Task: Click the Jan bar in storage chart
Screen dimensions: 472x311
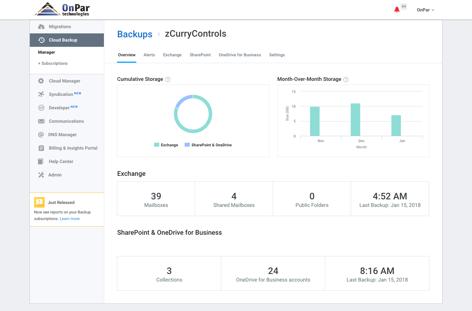Action: [396, 126]
